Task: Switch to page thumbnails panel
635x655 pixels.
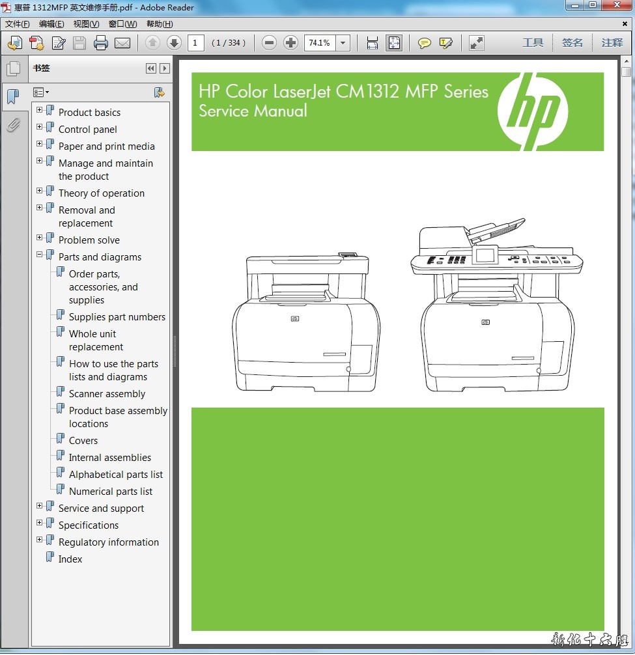Action: coord(13,68)
